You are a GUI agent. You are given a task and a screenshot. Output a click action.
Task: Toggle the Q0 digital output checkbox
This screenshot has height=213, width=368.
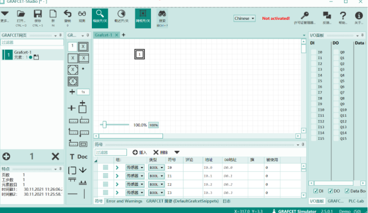[x=335, y=52]
